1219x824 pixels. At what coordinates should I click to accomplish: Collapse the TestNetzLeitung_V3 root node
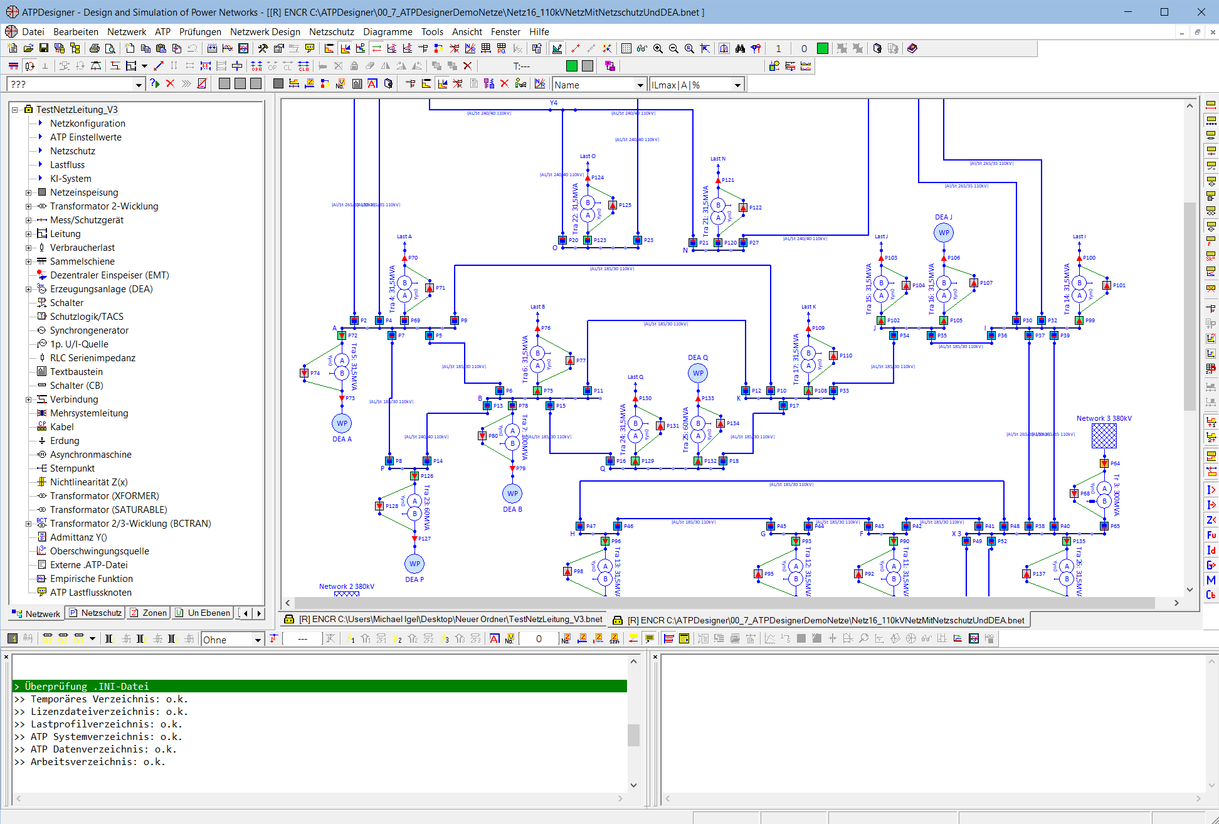click(x=14, y=110)
